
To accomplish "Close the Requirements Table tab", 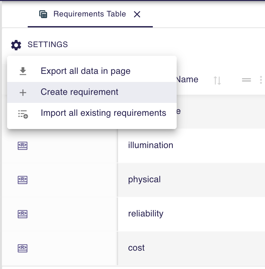I will tap(137, 14).
